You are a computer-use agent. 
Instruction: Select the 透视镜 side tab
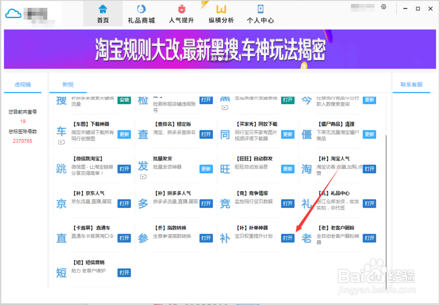point(22,85)
